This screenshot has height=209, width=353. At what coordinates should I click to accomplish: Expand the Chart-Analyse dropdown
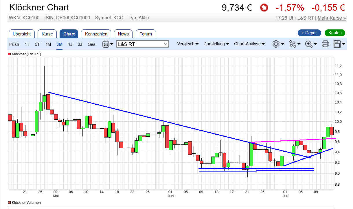[249, 44]
